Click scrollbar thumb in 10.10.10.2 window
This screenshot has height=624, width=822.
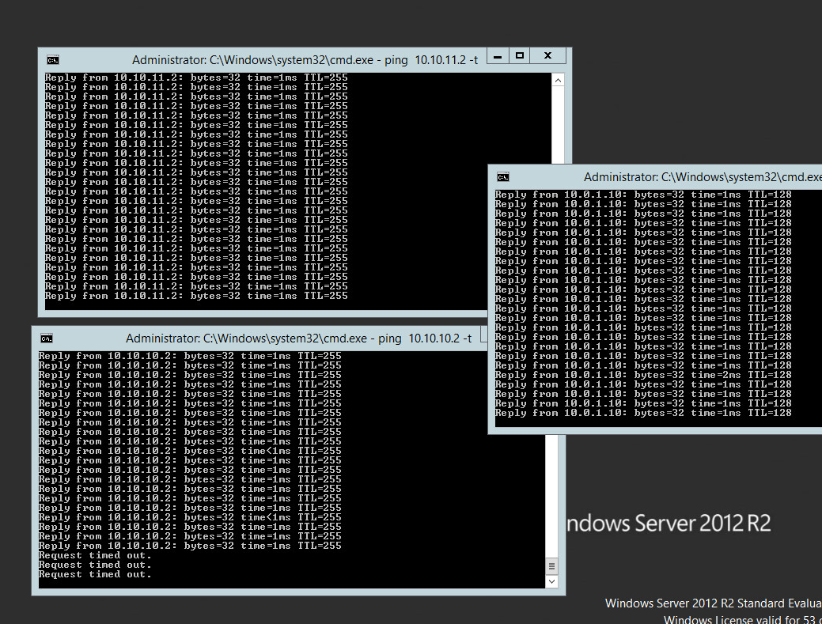551,566
